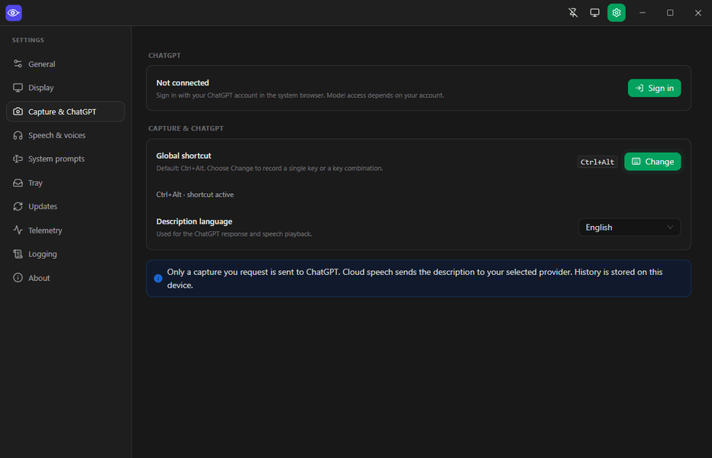
Task: Click the 'Description language' label
Action: tap(194, 221)
